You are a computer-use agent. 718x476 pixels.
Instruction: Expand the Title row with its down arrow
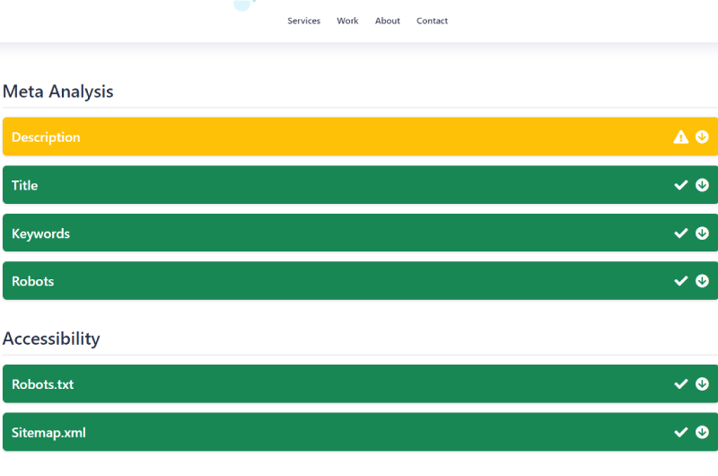pyautogui.click(x=702, y=185)
